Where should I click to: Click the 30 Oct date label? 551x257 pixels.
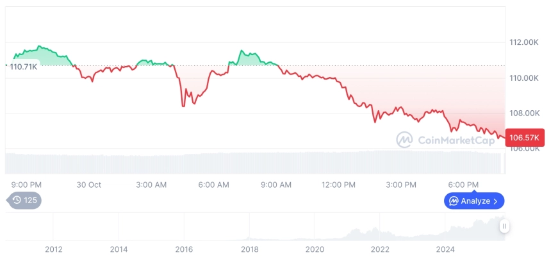[x=89, y=185]
